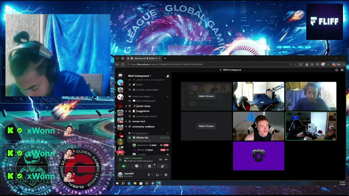Open Discord direct messages home icon
This screenshot has width=349, height=196.
coord(120,75)
